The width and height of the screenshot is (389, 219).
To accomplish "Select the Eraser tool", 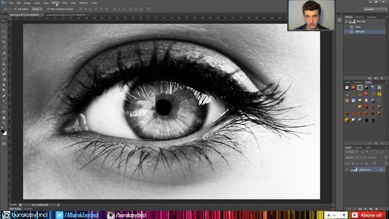I will 4,74.
